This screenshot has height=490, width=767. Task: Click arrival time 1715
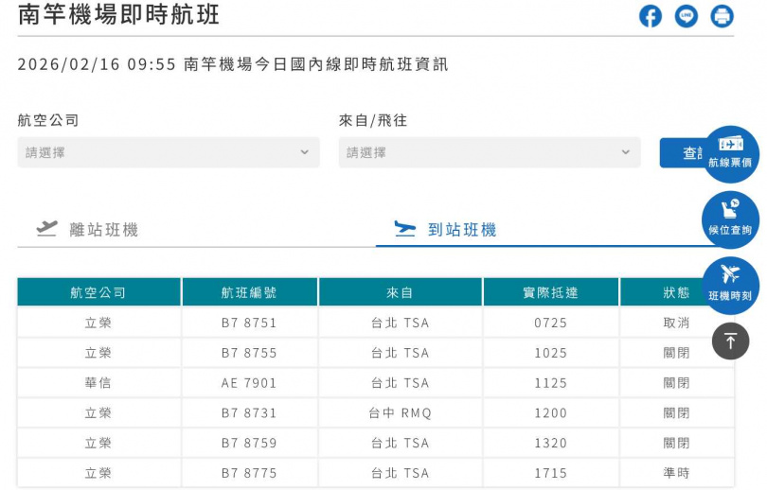[551, 473]
